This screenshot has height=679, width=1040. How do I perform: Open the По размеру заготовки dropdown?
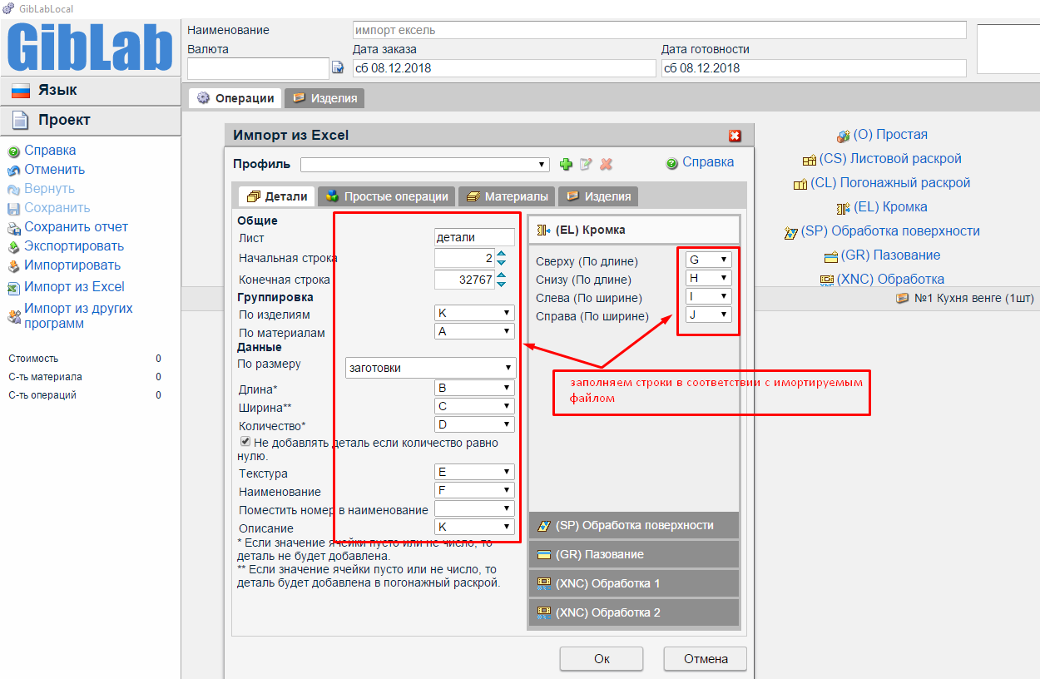[x=431, y=368]
